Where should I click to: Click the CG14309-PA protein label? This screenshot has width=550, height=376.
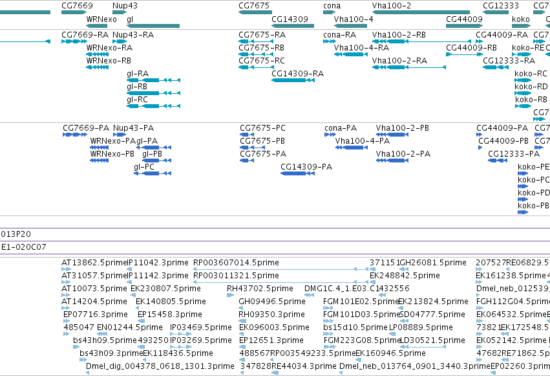pos(306,167)
